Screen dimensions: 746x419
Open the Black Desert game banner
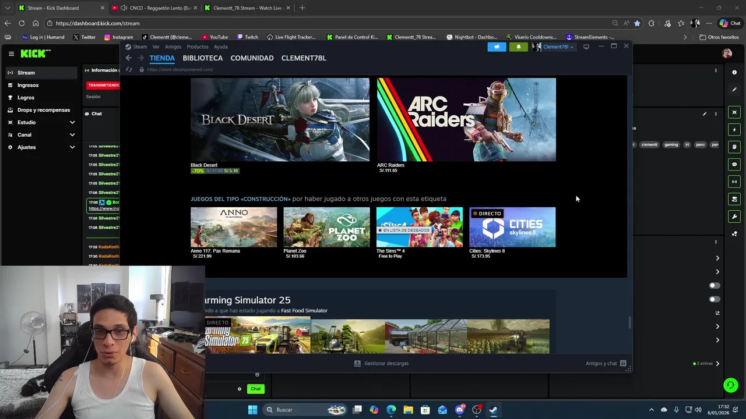click(x=280, y=119)
